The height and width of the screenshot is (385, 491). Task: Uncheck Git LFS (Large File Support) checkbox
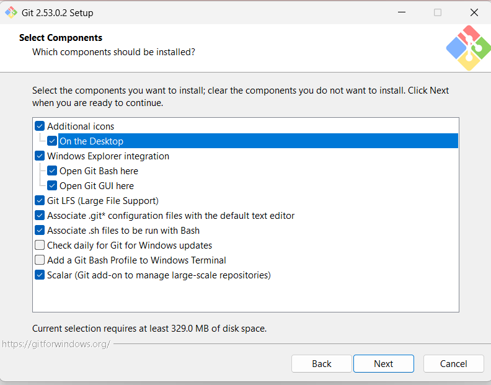pos(40,200)
